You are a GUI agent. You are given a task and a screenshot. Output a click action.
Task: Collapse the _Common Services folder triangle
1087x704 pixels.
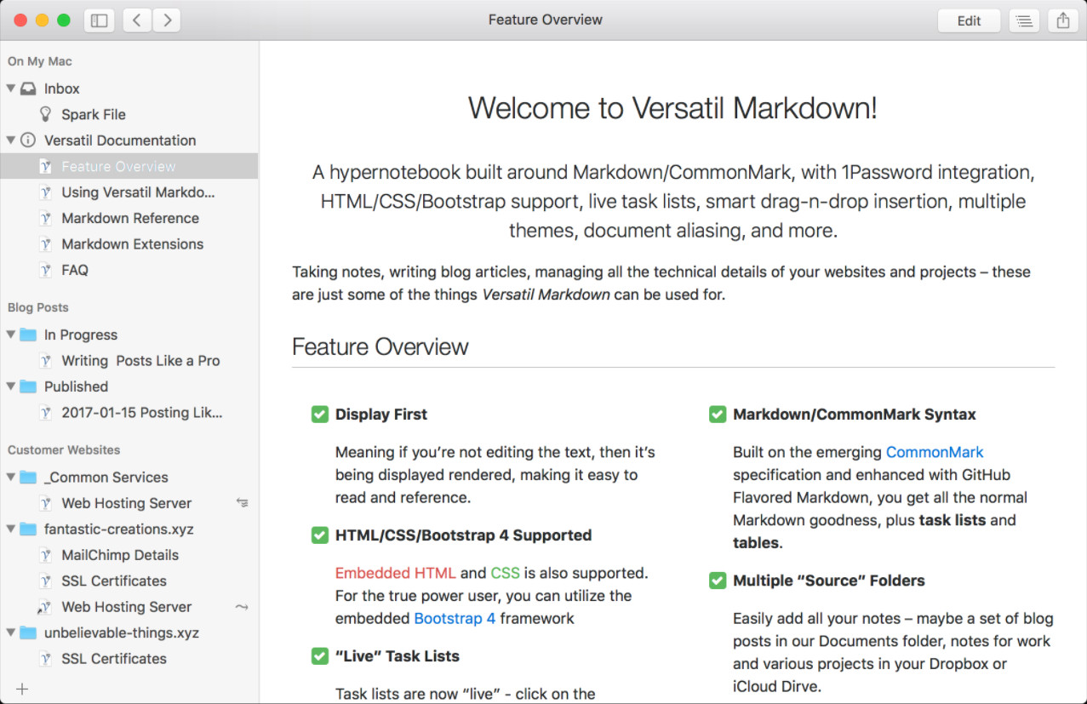(11, 477)
